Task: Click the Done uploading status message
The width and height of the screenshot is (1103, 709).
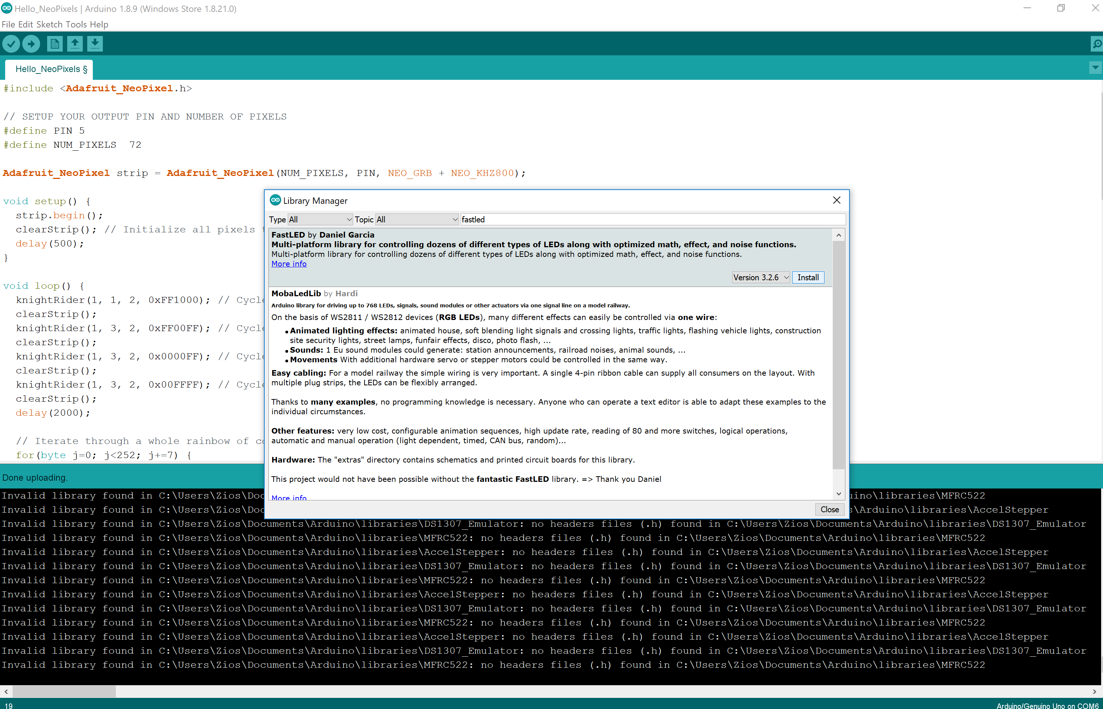Action: [x=35, y=478]
